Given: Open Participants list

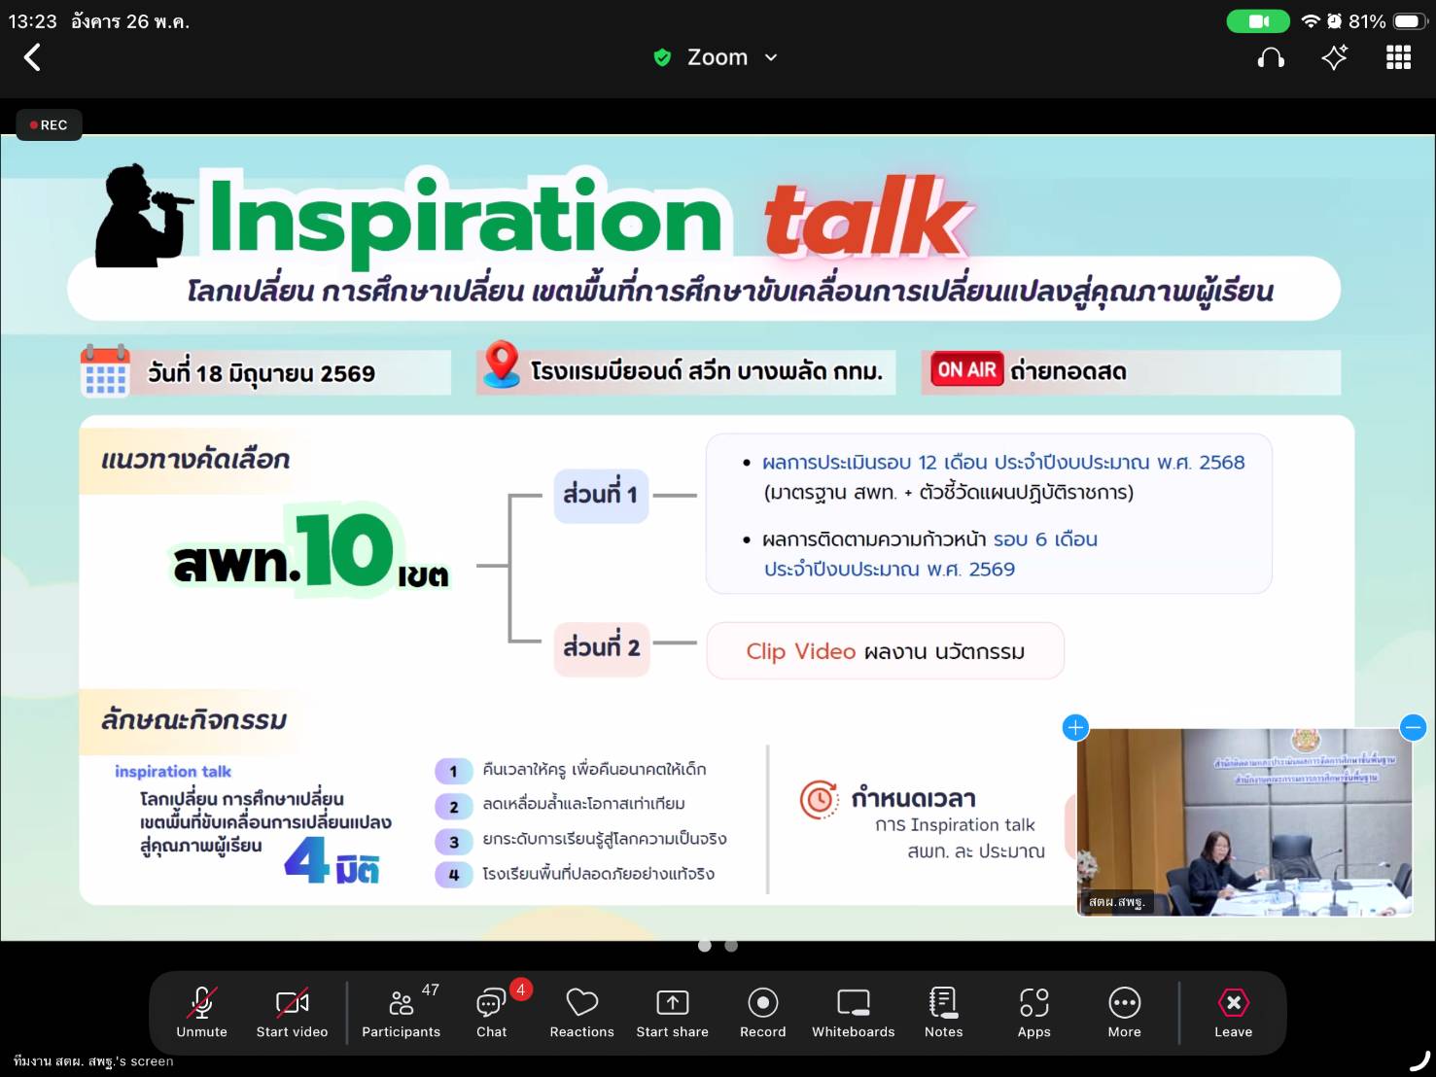Looking at the screenshot, I should point(401,1012).
